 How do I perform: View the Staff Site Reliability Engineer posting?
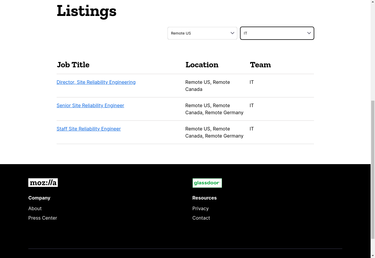click(88, 129)
